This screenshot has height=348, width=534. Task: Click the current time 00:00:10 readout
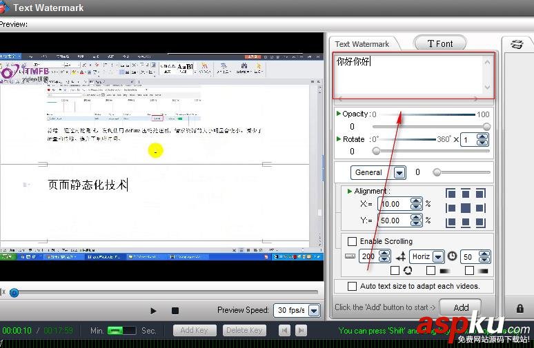pos(17,330)
